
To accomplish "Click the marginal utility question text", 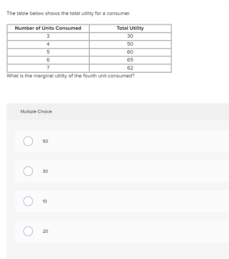I will pos(70,76).
